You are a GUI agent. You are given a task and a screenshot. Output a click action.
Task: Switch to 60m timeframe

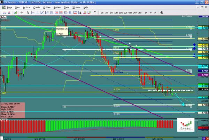pyautogui.click(x=130, y=13)
